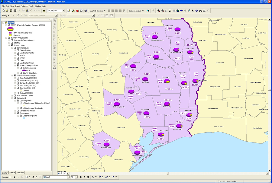
Task: Open the map scale dropdown
Action: tap(63, 11)
